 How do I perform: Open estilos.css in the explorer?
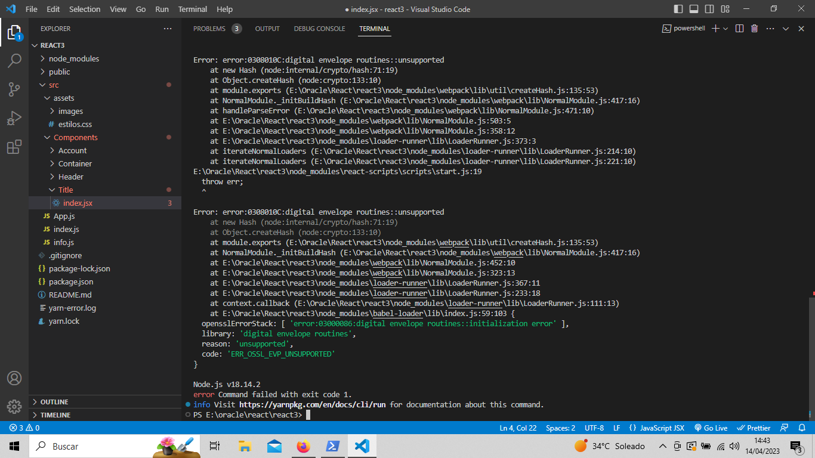point(75,124)
